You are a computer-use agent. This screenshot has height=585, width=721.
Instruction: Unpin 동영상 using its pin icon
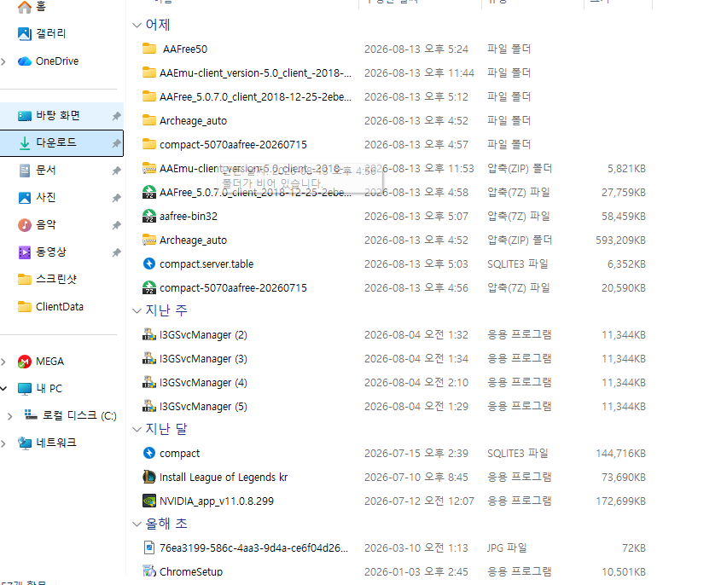pos(116,252)
